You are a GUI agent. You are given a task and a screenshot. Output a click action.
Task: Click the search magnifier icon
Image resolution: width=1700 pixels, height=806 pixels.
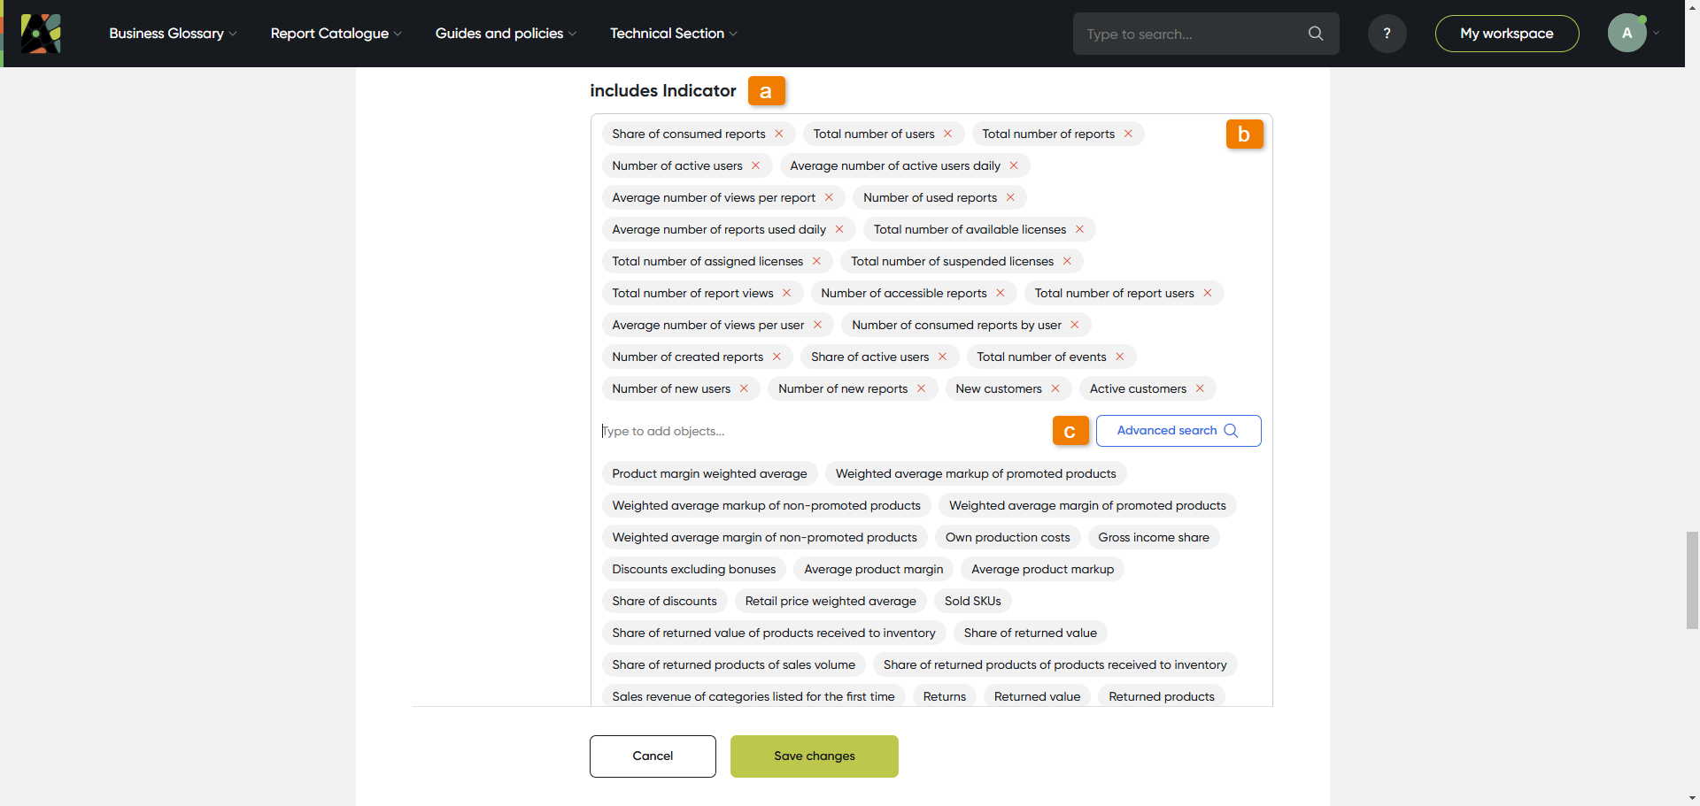[x=1316, y=34]
